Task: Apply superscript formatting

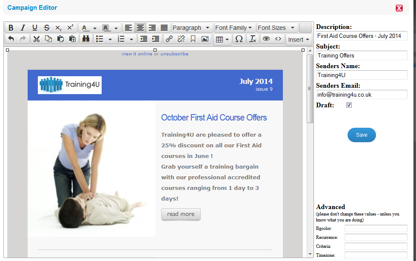Action: pos(70,28)
